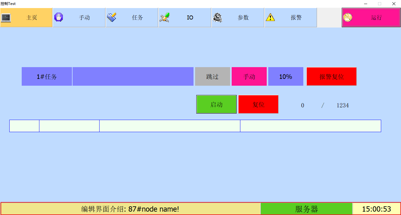The image size is (401, 215).
Task: Toggle the gray 跳过 button
Action: click(212, 76)
